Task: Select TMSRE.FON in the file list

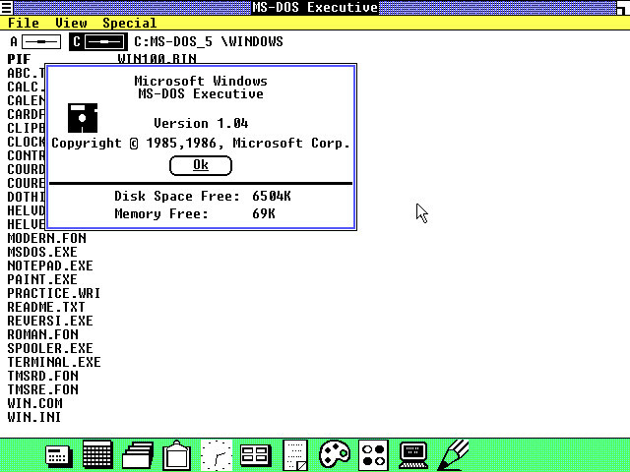Action: click(42, 389)
